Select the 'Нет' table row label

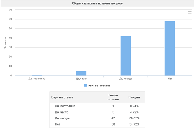[x=58, y=124]
